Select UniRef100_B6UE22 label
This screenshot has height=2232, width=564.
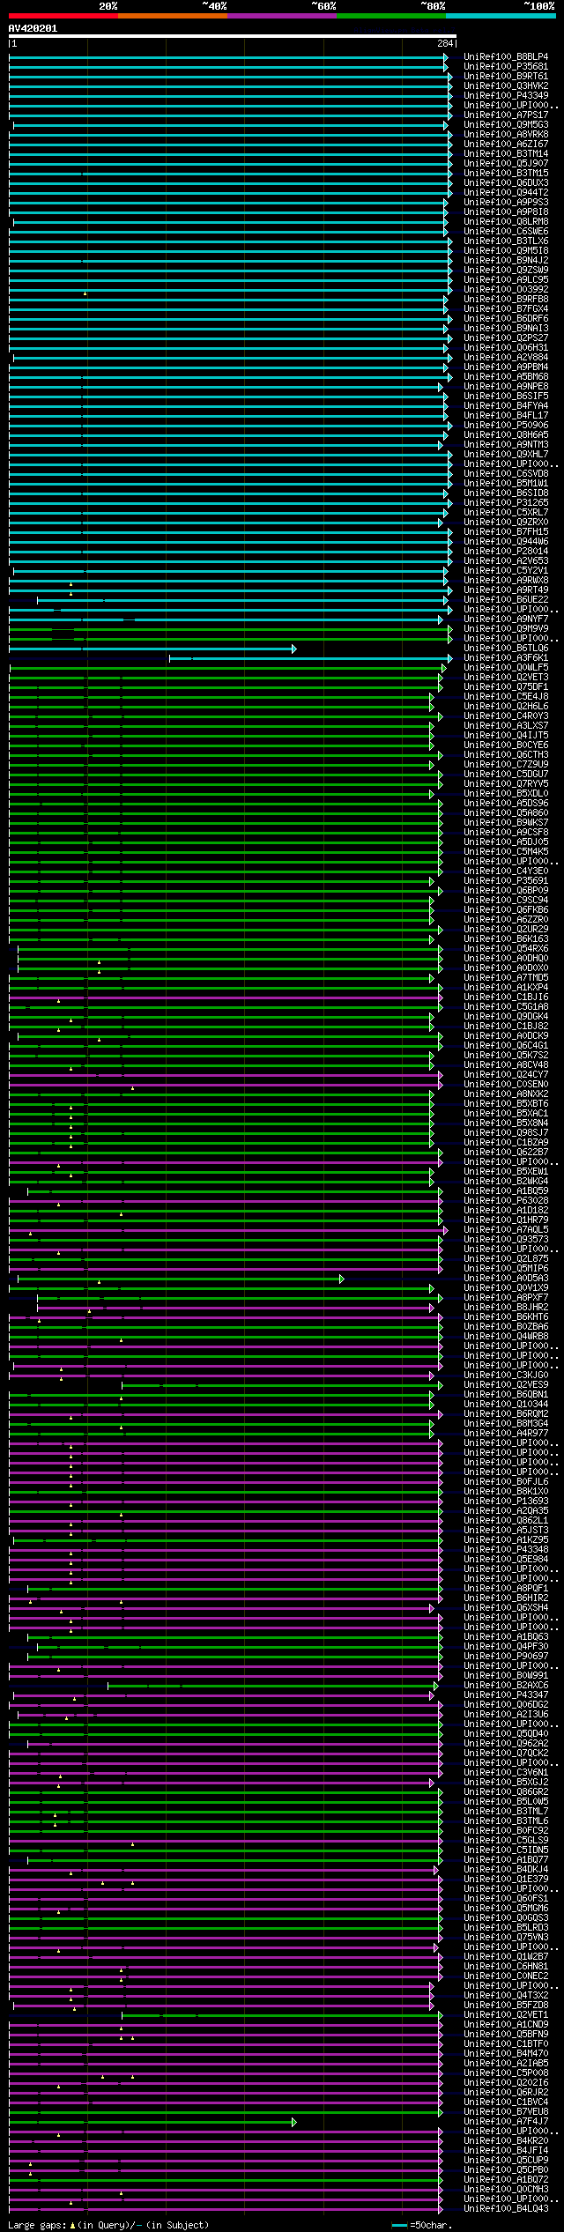click(506, 599)
